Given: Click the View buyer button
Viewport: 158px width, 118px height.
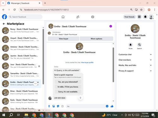Looking at the screenshot, I should point(64,39).
